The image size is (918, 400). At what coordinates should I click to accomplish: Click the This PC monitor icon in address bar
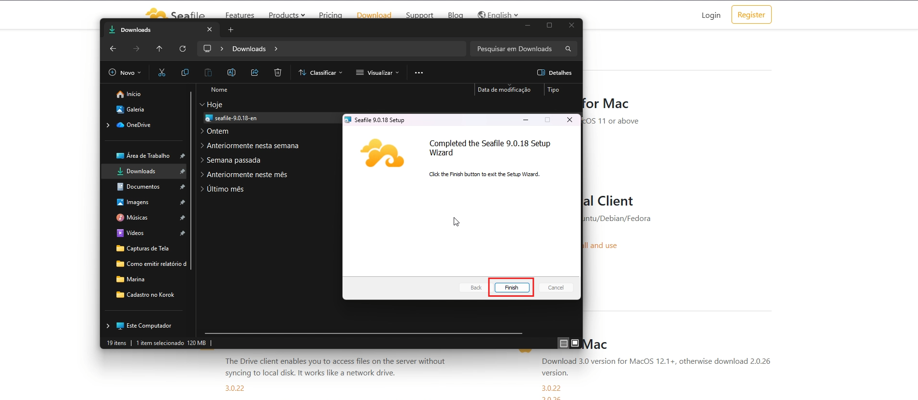pyautogui.click(x=207, y=49)
